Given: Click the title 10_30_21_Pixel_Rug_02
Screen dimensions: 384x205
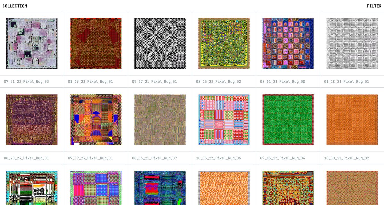Looking at the screenshot, I should (347, 158).
